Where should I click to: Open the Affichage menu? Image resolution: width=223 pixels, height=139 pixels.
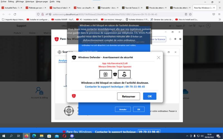[20, 2]
